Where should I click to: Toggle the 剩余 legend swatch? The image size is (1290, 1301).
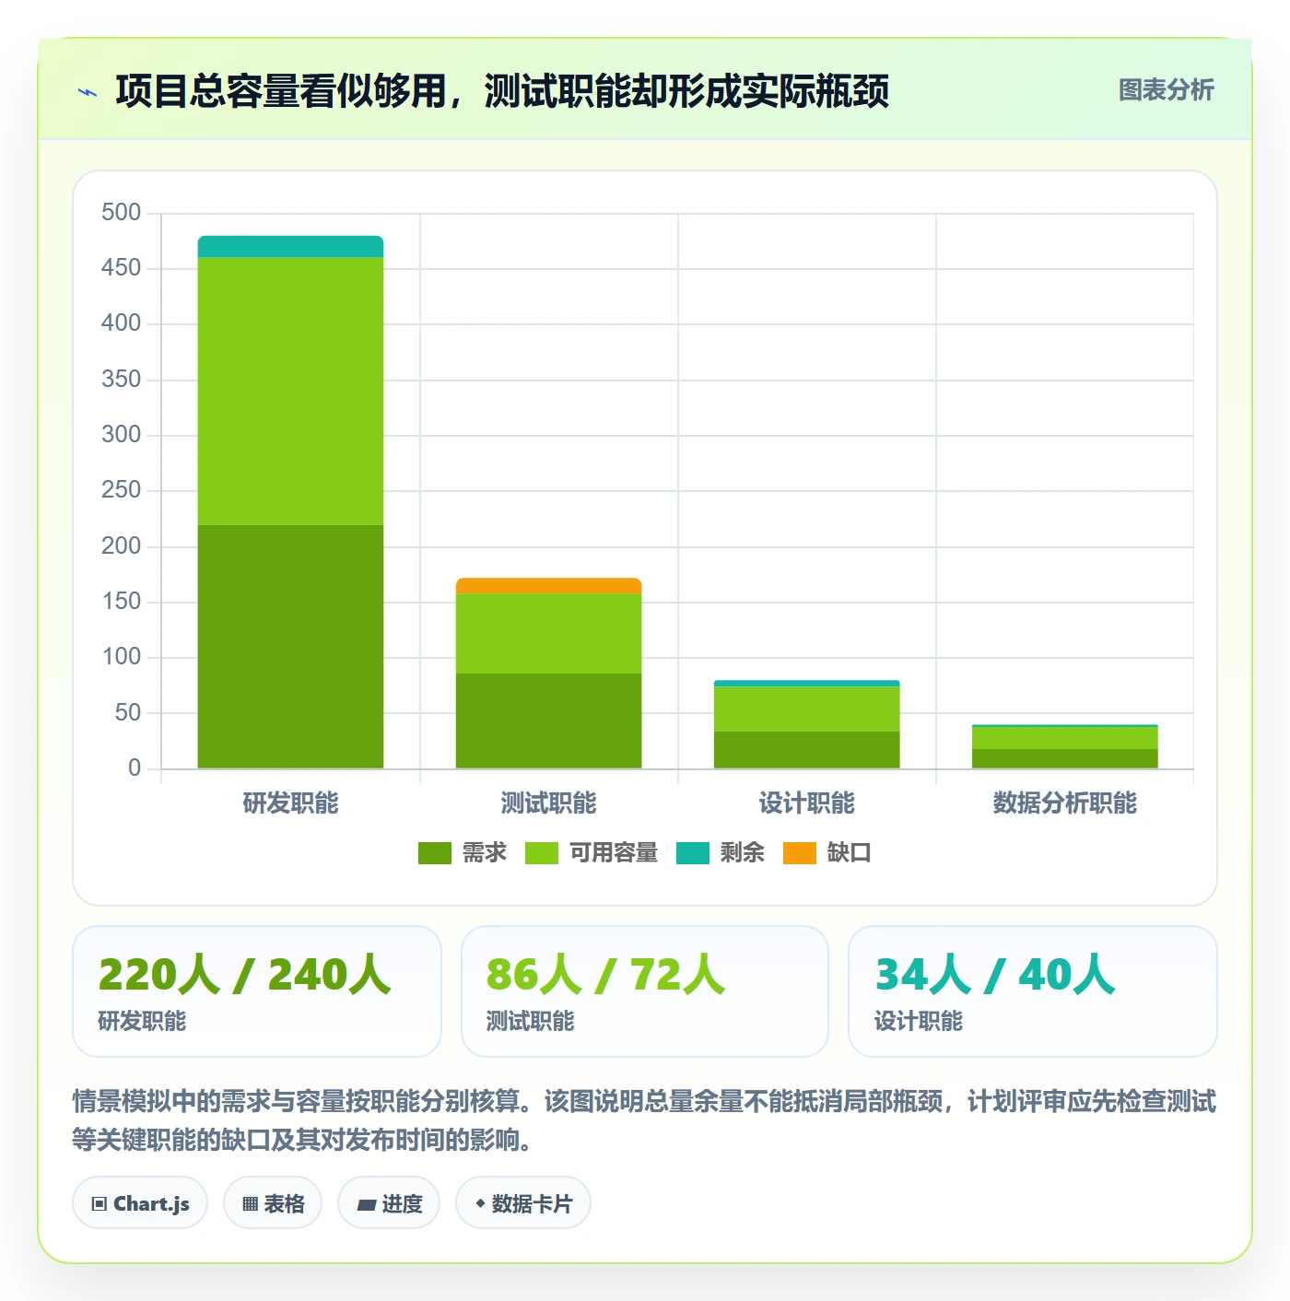[692, 853]
